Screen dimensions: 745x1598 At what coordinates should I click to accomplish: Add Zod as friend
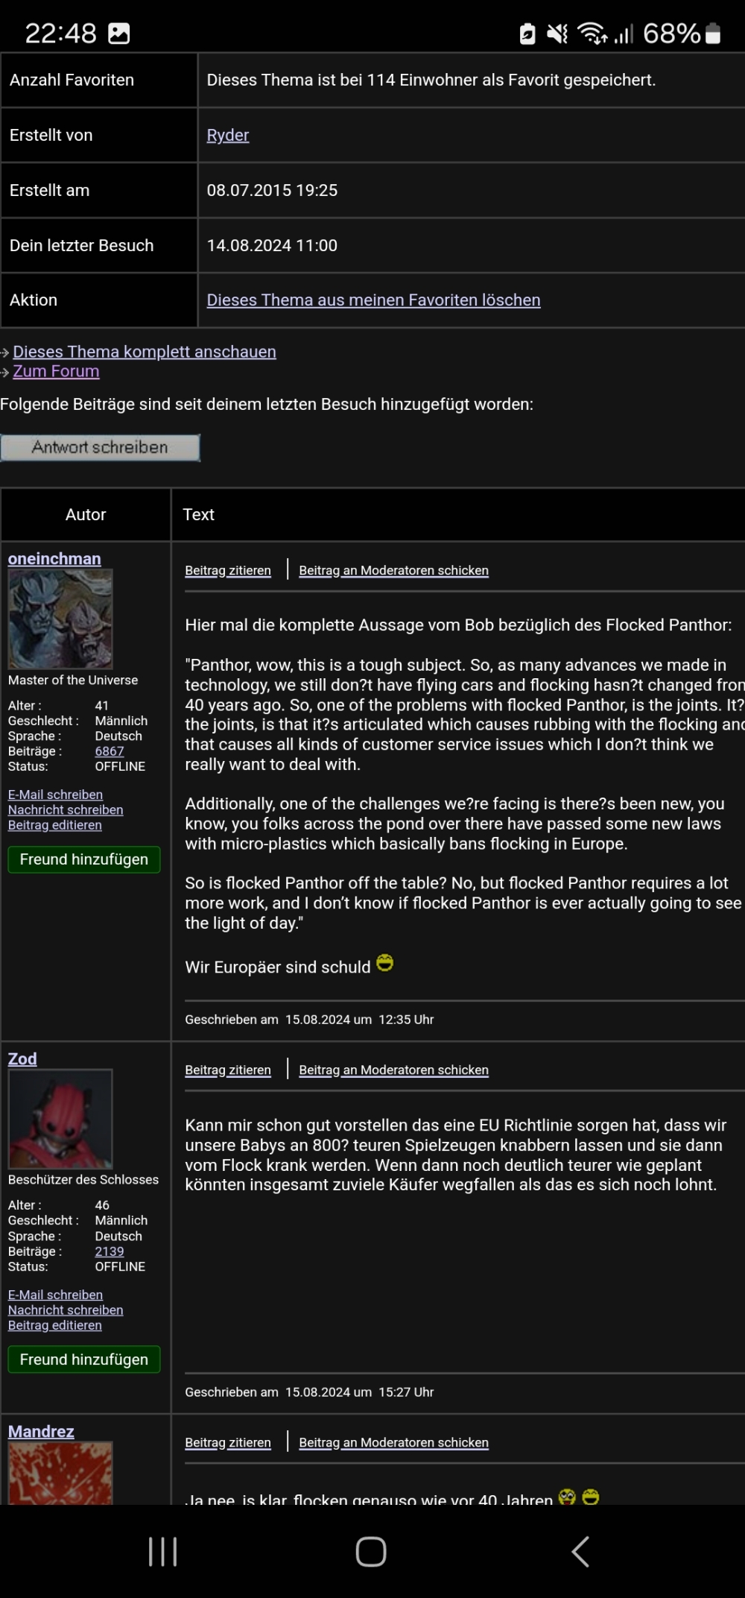(84, 1359)
